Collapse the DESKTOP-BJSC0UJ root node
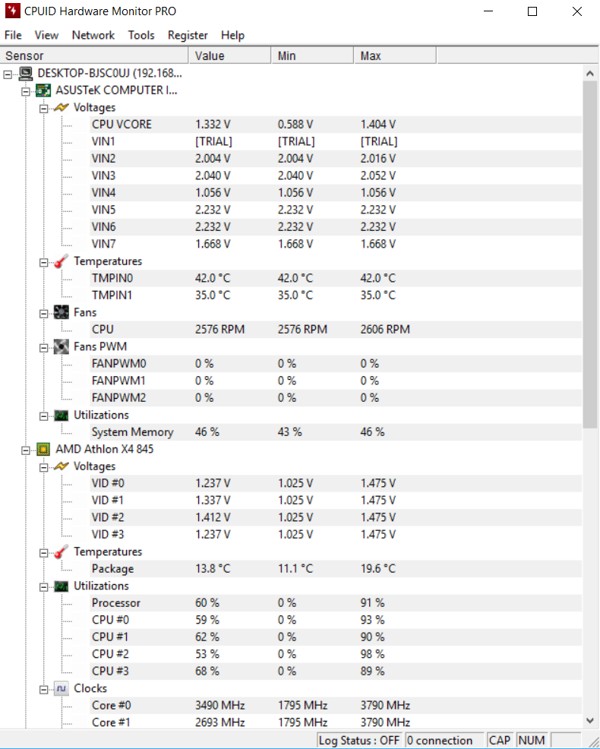 8,74
